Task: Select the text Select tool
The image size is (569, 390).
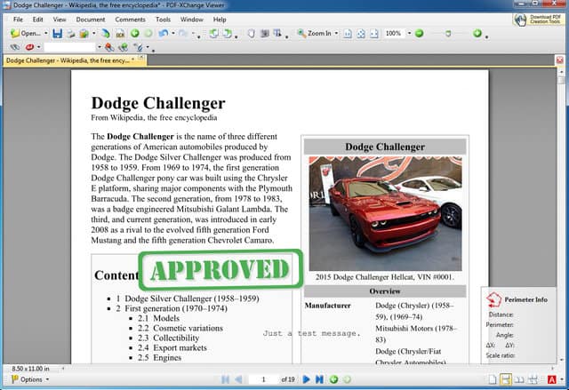Action: pos(277,34)
